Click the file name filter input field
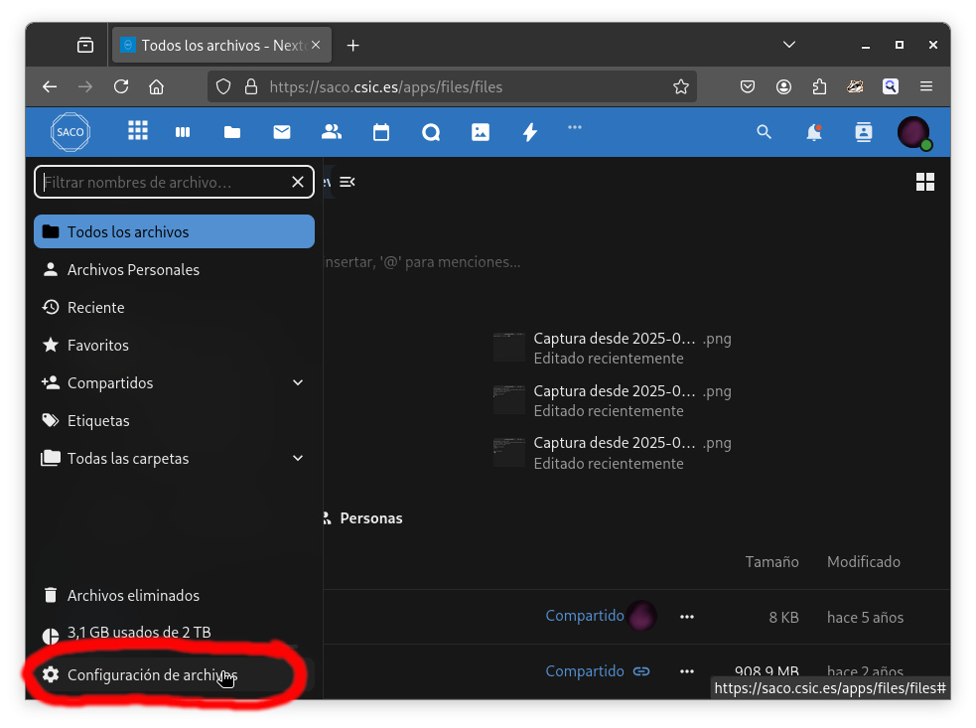The image size is (976, 728). [x=164, y=183]
